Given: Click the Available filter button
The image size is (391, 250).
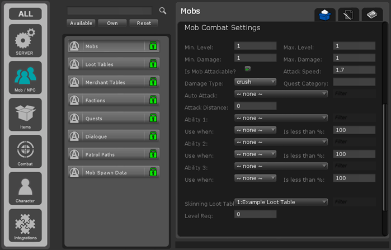Looking at the screenshot, I should point(81,23).
